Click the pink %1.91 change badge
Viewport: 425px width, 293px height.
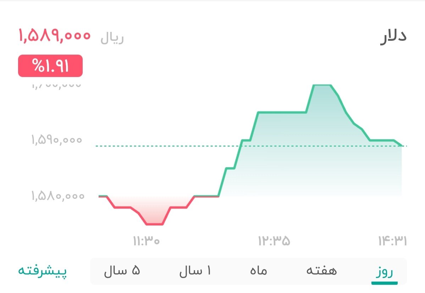tap(50, 66)
